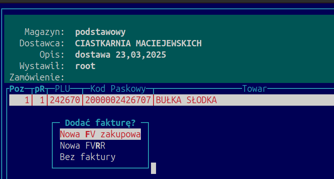Pick the 'Bez faktury' option
The image size is (334, 179).
[87, 157]
